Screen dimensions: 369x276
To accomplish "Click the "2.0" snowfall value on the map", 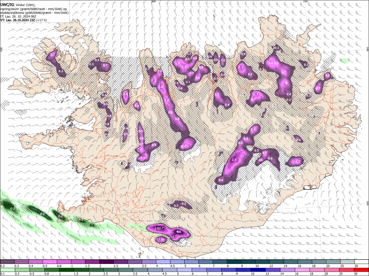I will pos(234,160).
